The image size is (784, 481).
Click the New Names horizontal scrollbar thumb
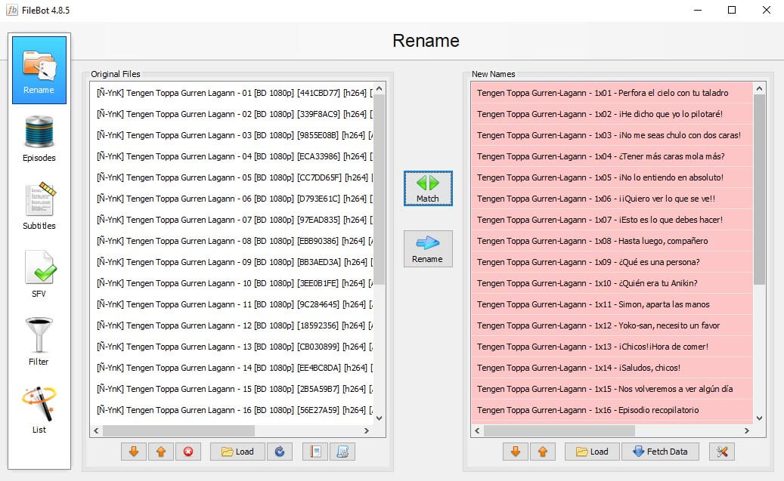(x=559, y=430)
